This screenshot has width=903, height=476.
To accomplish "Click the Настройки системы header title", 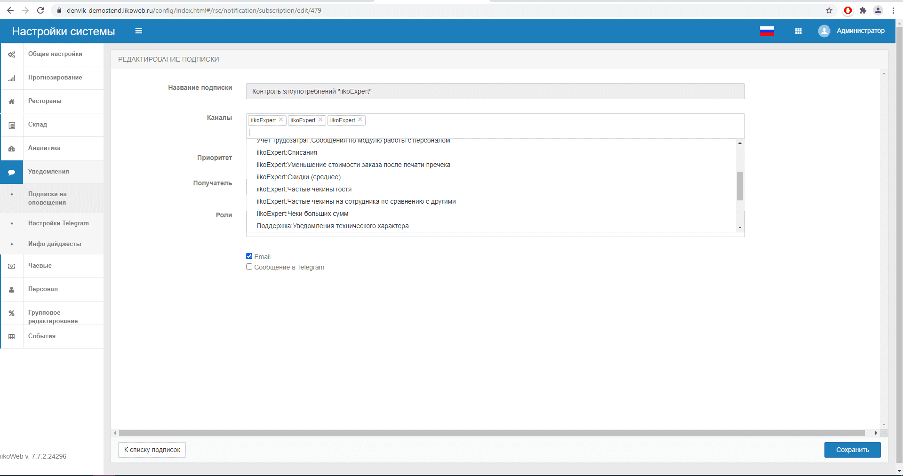I will [64, 32].
